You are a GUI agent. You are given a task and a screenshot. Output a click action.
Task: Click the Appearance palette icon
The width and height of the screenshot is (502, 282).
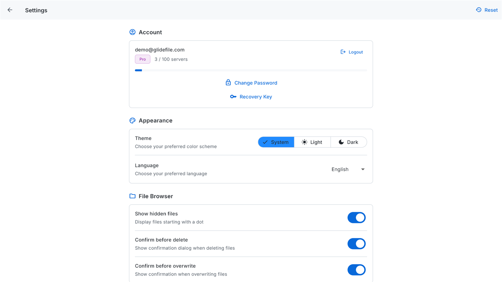(x=132, y=121)
